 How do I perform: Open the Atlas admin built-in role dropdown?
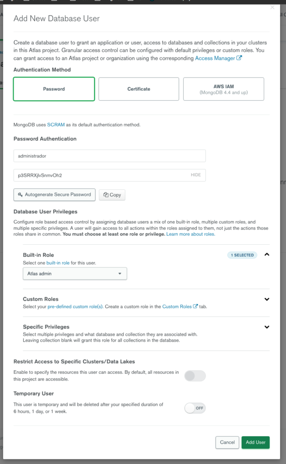pos(75,273)
